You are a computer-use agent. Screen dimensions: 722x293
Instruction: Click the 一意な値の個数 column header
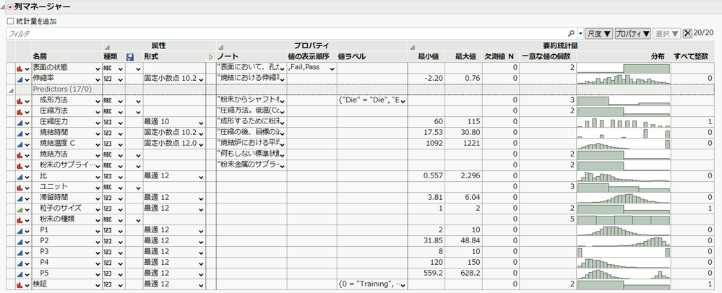tap(546, 56)
